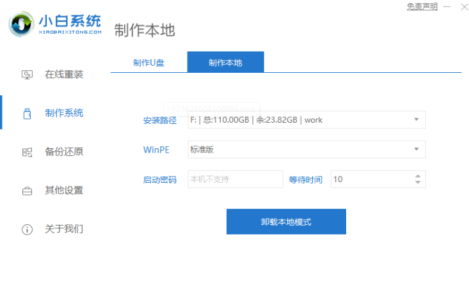Click the 小白系统 round logo
Image resolution: width=469 pixels, height=292 pixels.
(21, 24)
